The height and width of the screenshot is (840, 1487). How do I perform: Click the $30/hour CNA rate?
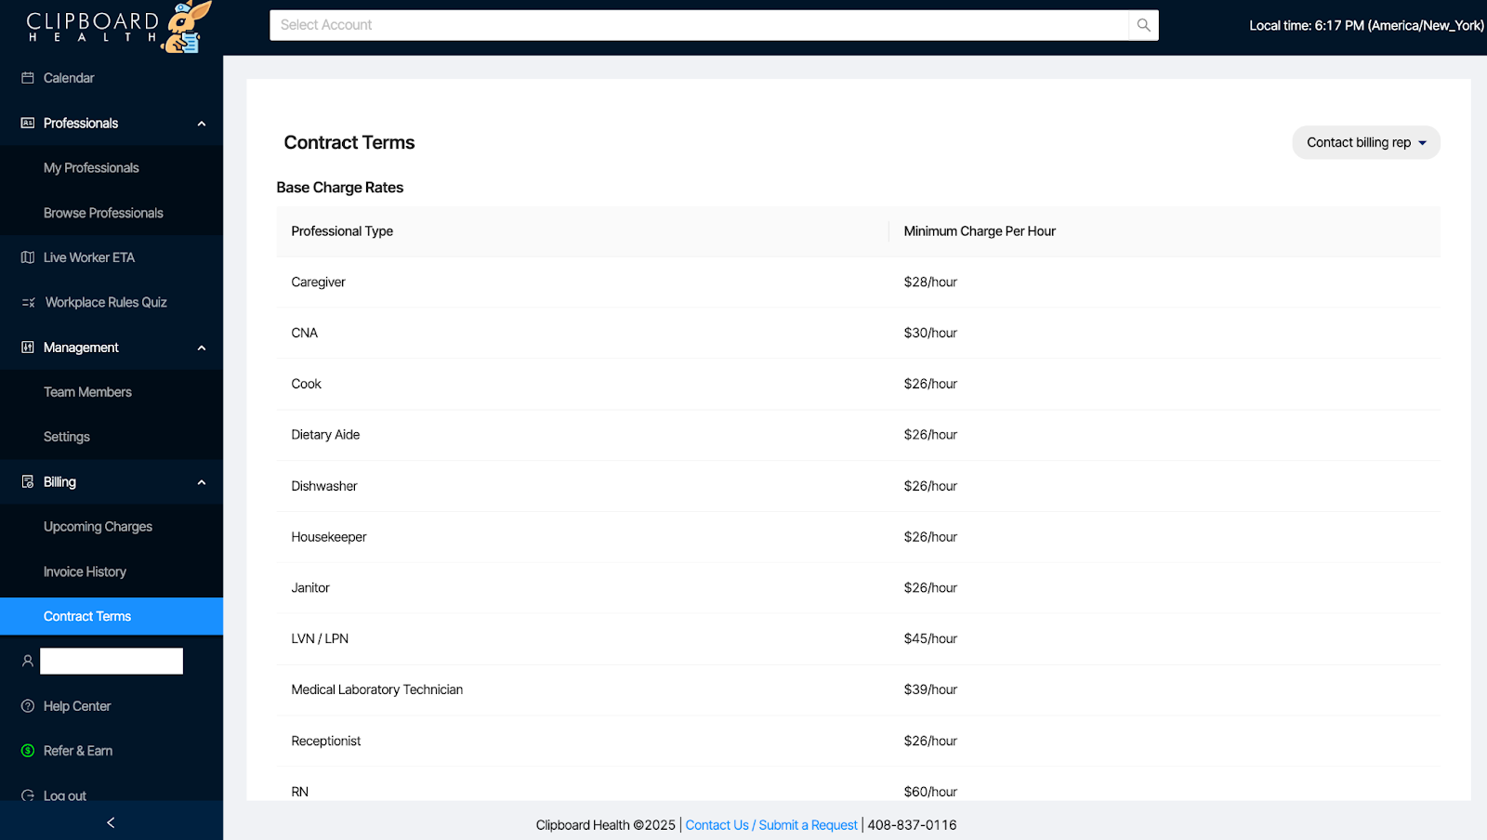point(930,333)
